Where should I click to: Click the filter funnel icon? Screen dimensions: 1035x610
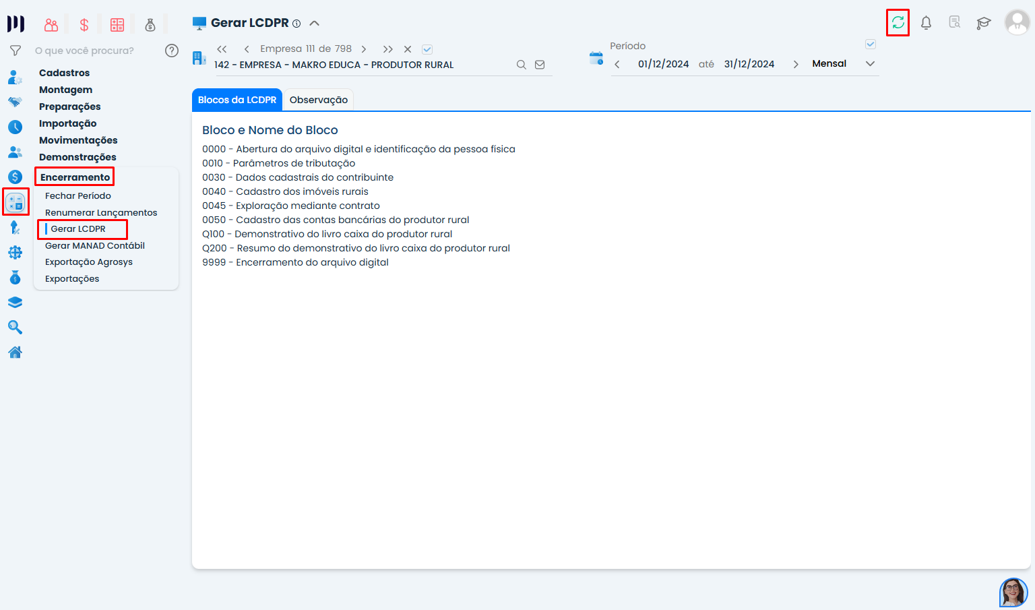(x=15, y=51)
